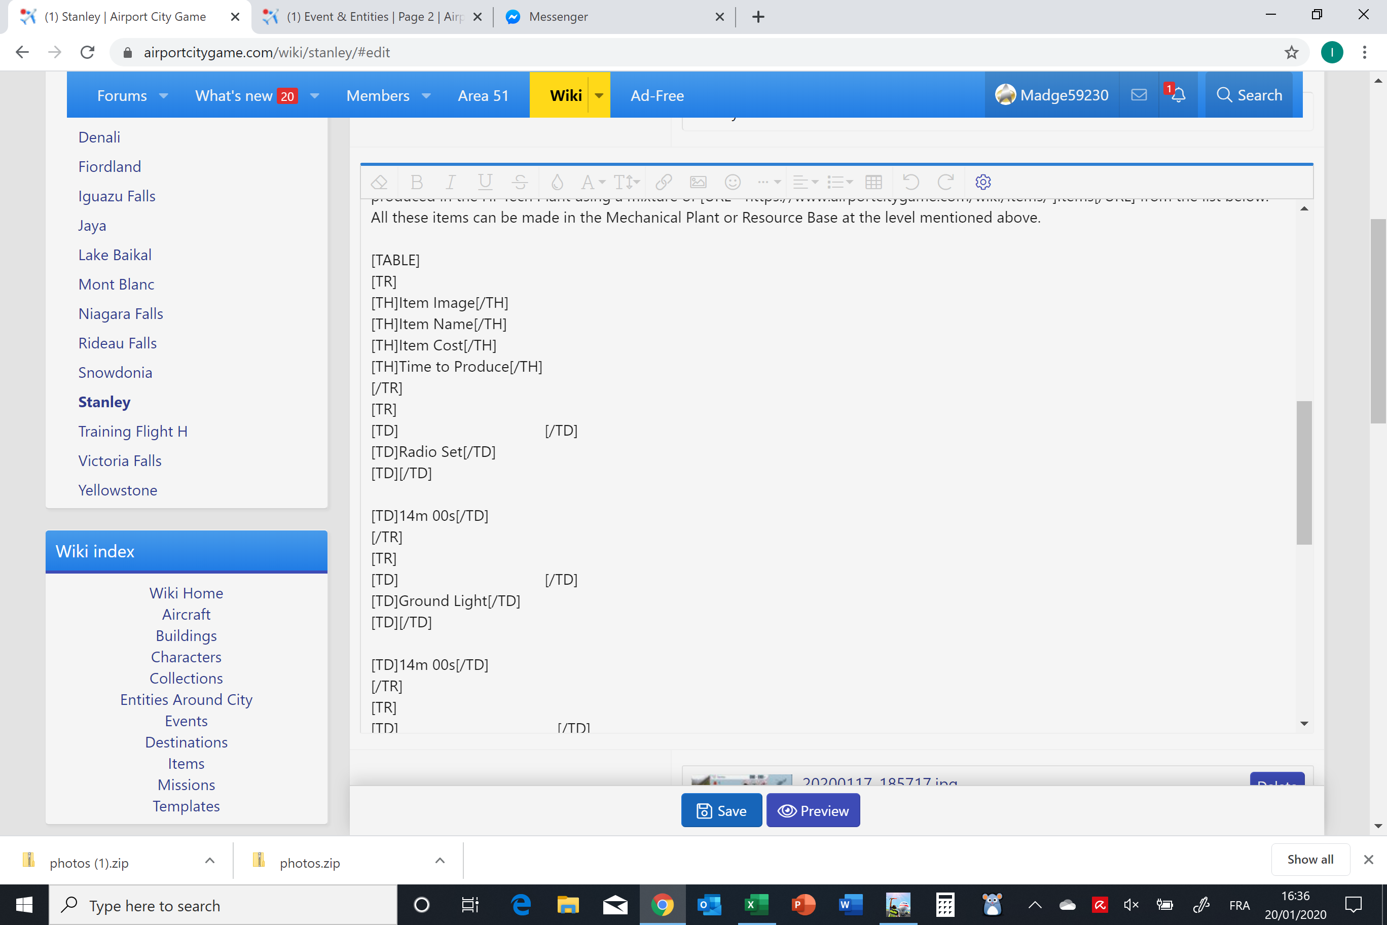Screen dimensions: 1387x925
Task: Click the insert image icon
Action: pos(698,182)
